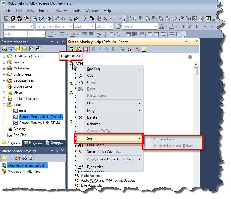Viewport: 231px width, 199px height.
Task: Click the Undo arrow icon
Action: [112, 19]
